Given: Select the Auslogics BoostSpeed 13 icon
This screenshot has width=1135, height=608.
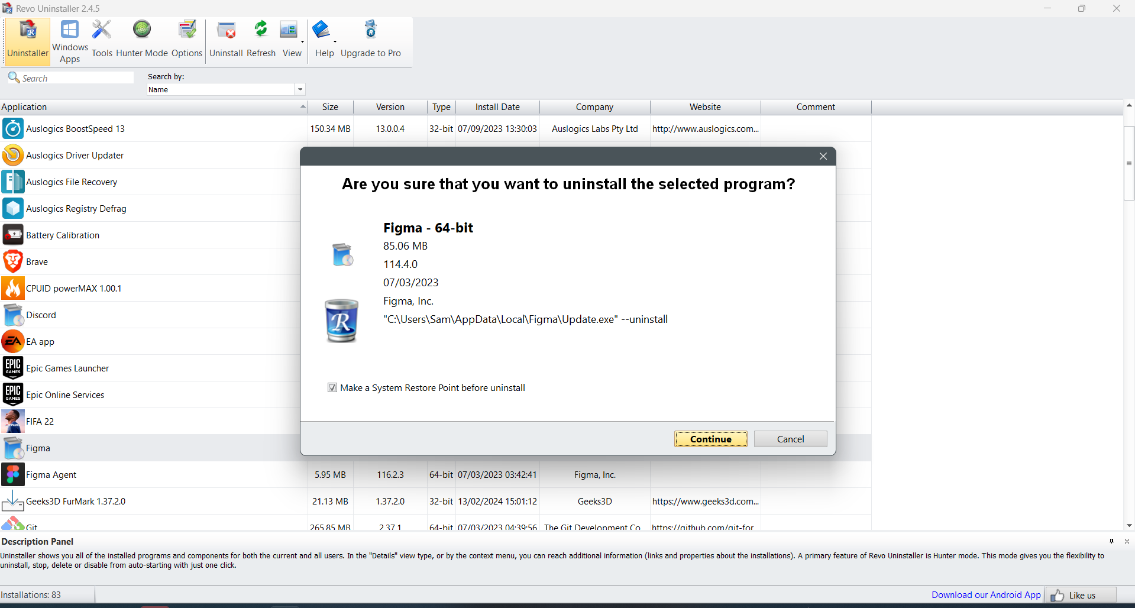Looking at the screenshot, I should point(13,128).
